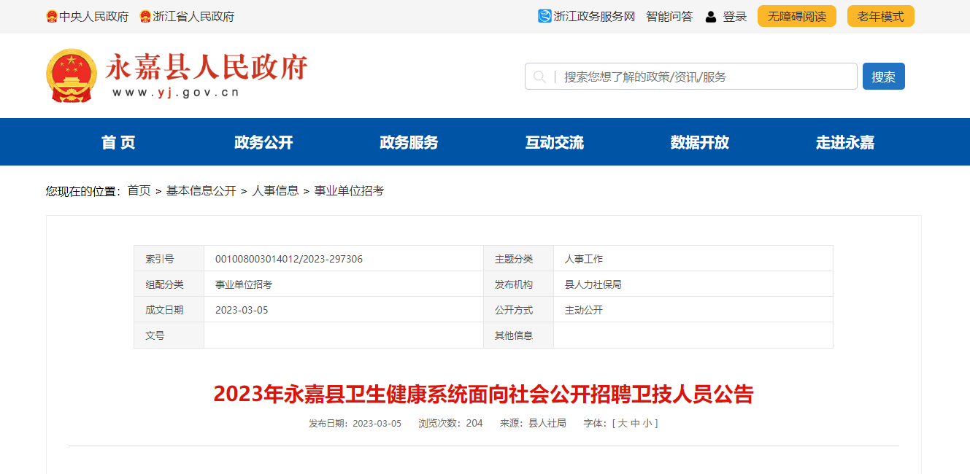Expand the 政务服务 navigation menu
Viewport: 970px width, 474px height.
coord(409,142)
